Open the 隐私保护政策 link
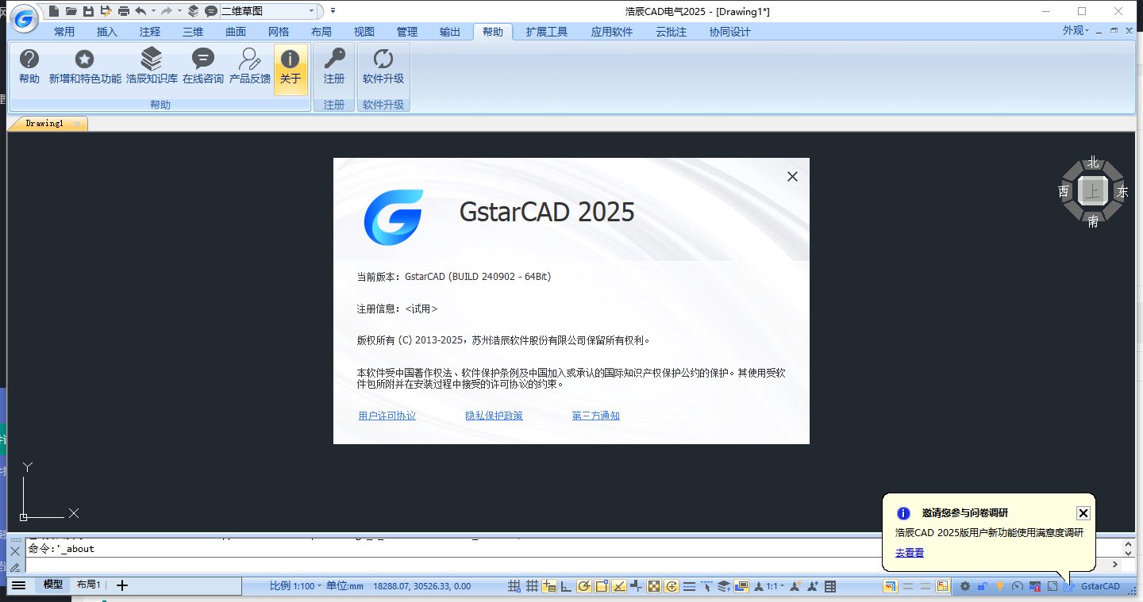This screenshot has height=602, width=1143. click(x=494, y=416)
